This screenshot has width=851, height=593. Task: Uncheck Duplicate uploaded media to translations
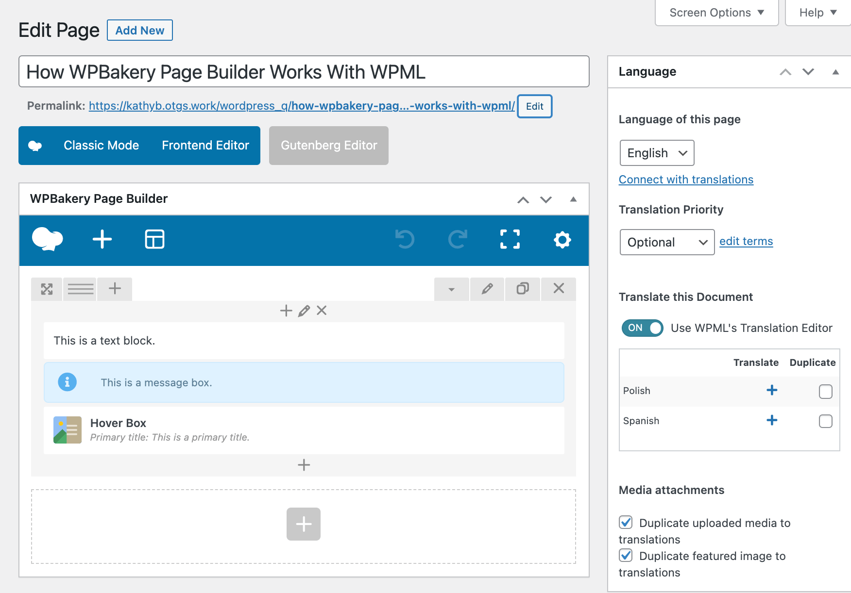click(x=625, y=523)
